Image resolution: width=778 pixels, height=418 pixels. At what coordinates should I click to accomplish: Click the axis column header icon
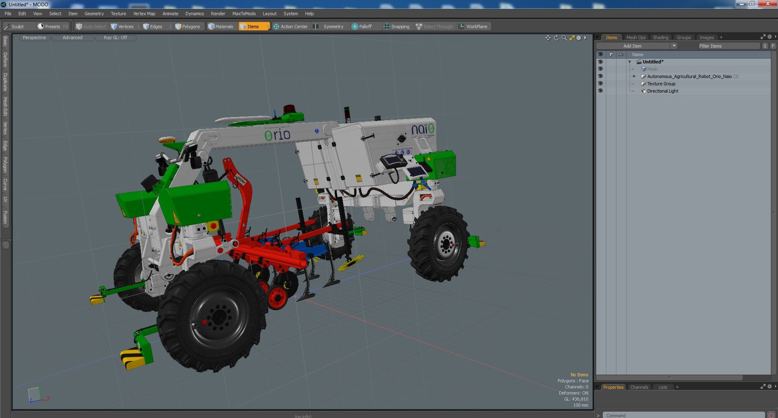(x=621, y=54)
